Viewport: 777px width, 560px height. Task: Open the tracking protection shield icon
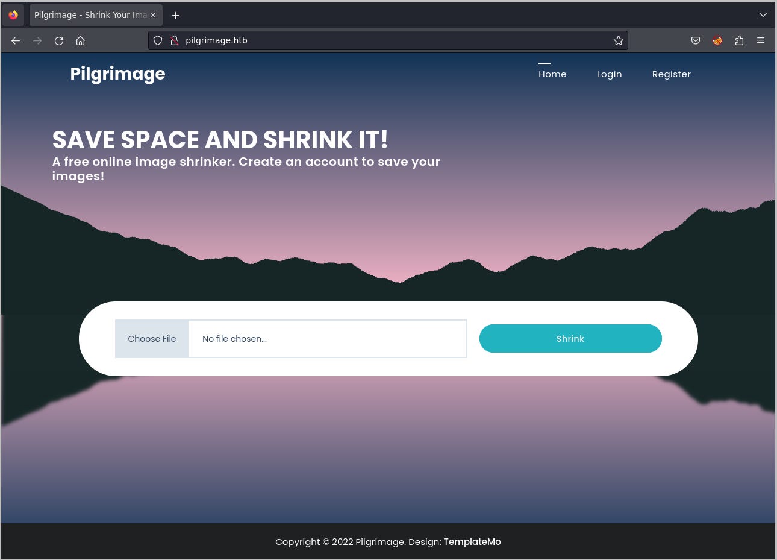click(158, 40)
